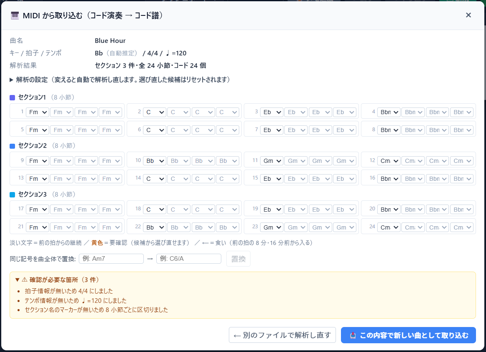Open measure 24 first-beat Cm dropdown
This screenshot has height=352, width=486.
click(389, 227)
